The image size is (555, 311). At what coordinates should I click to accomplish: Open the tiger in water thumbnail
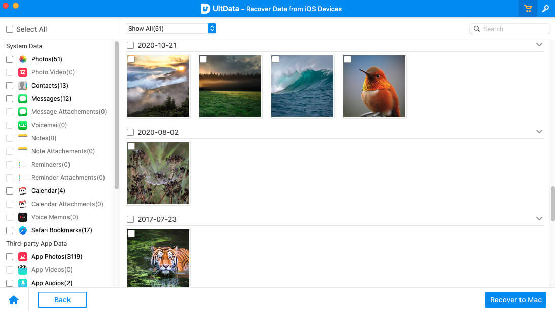click(158, 258)
